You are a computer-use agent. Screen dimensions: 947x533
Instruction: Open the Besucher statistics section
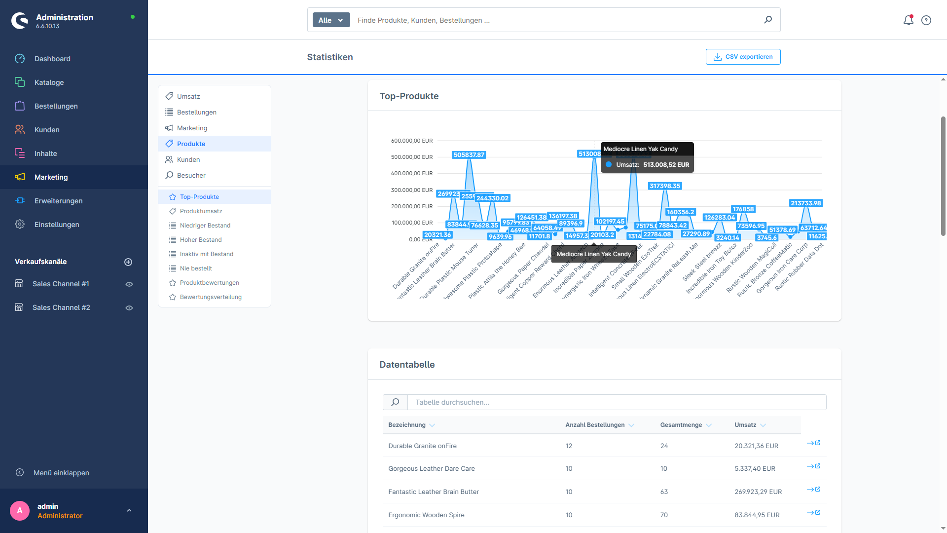coord(191,175)
